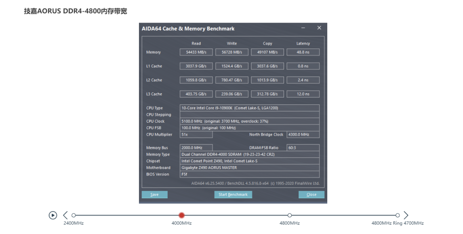Click the 技嘉AORUS DDR4-4800内存带宽 heading

coord(76,11)
